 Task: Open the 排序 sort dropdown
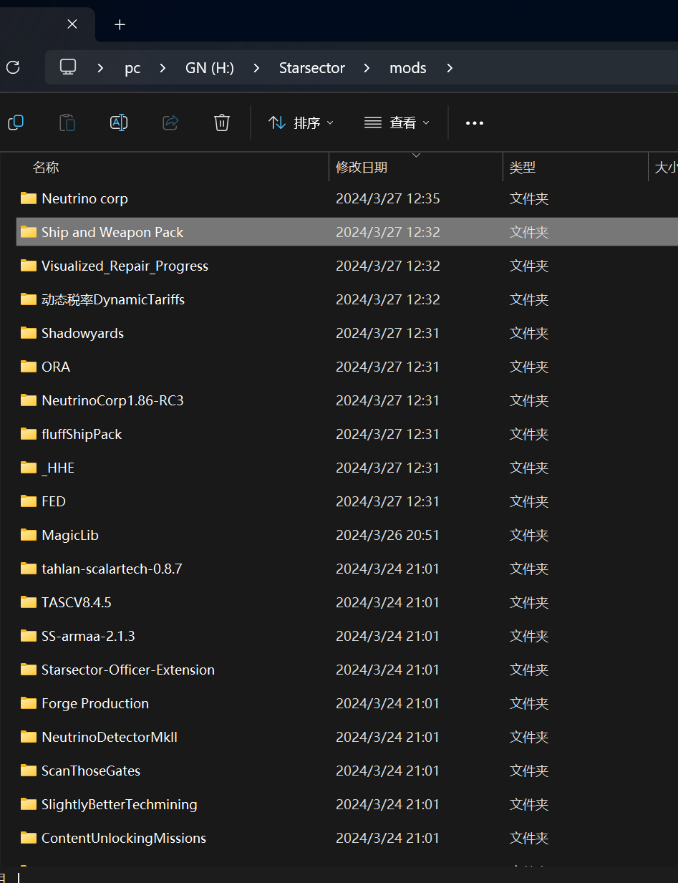pyautogui.click(x=301, y=122)
